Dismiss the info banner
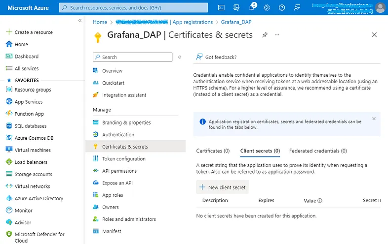The width and height of the screenshot is (388, 244). click(374, 119)
